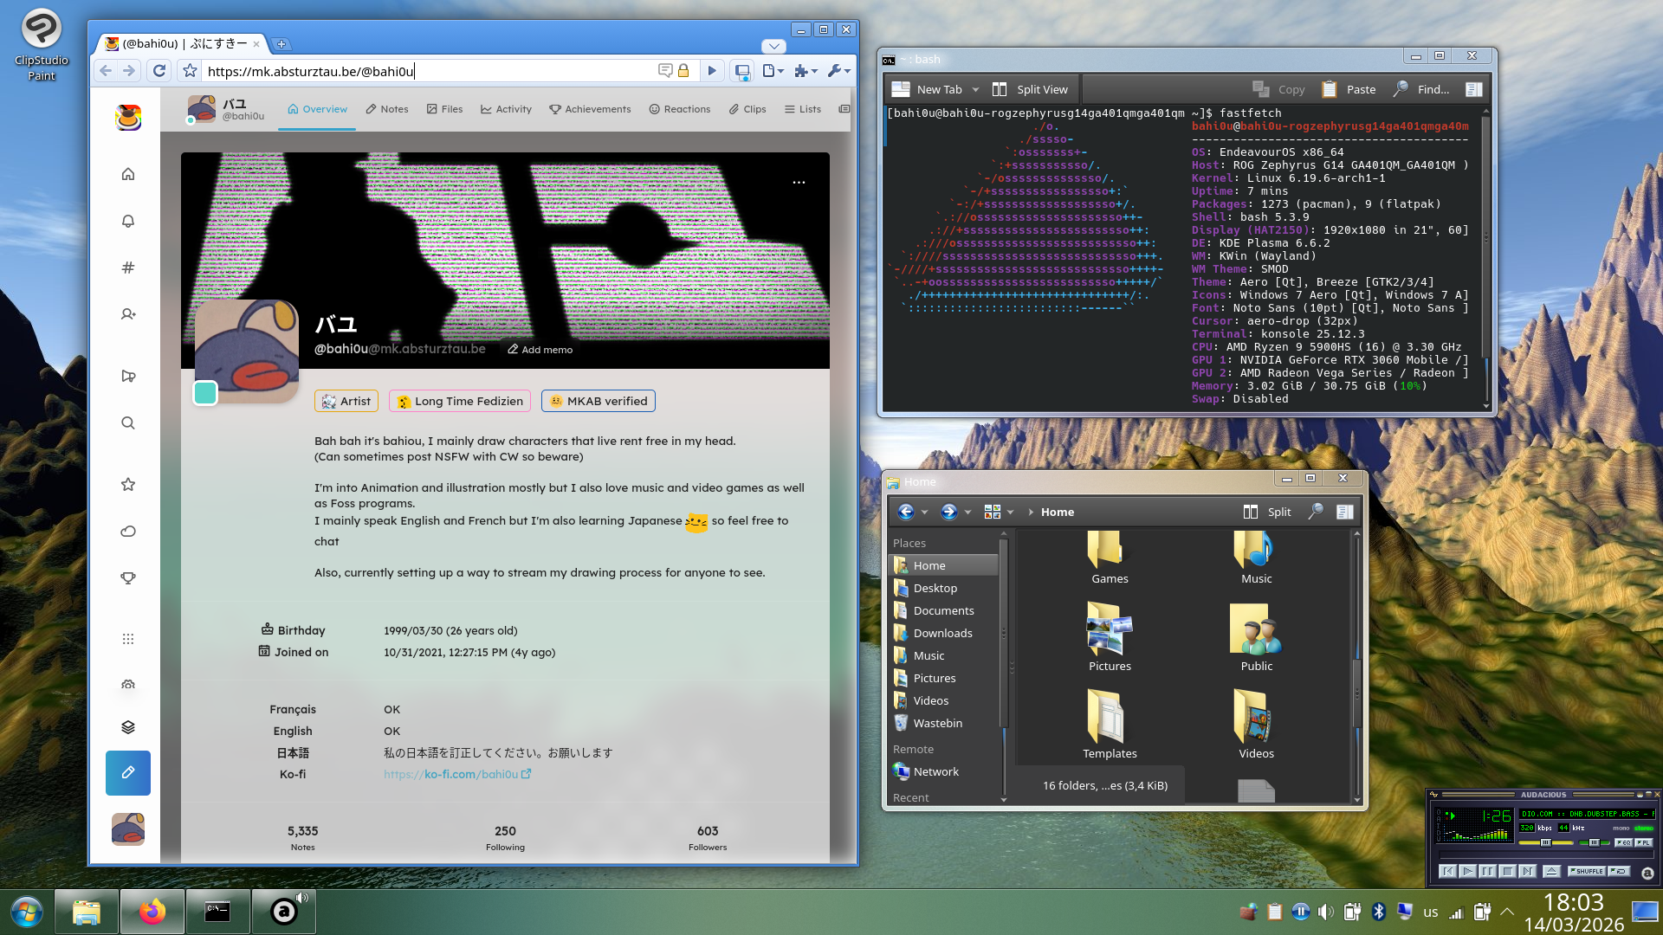Adjust the Audacious volume slider
Screen dimensions: 1663x935
click(1546, 842)
